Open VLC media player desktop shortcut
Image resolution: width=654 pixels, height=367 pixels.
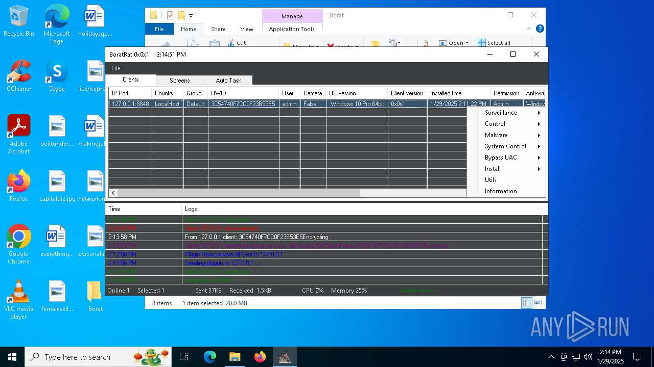coord(19,300)
